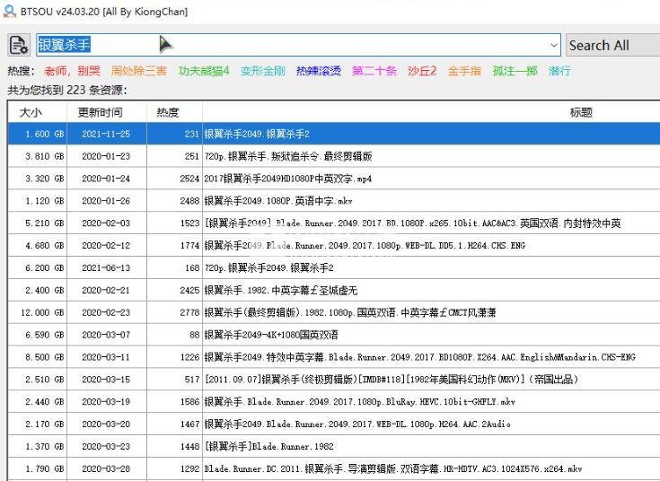Open hot search link 老师，别哭
This screenshot has height=481, width=660.
[72, 71]
